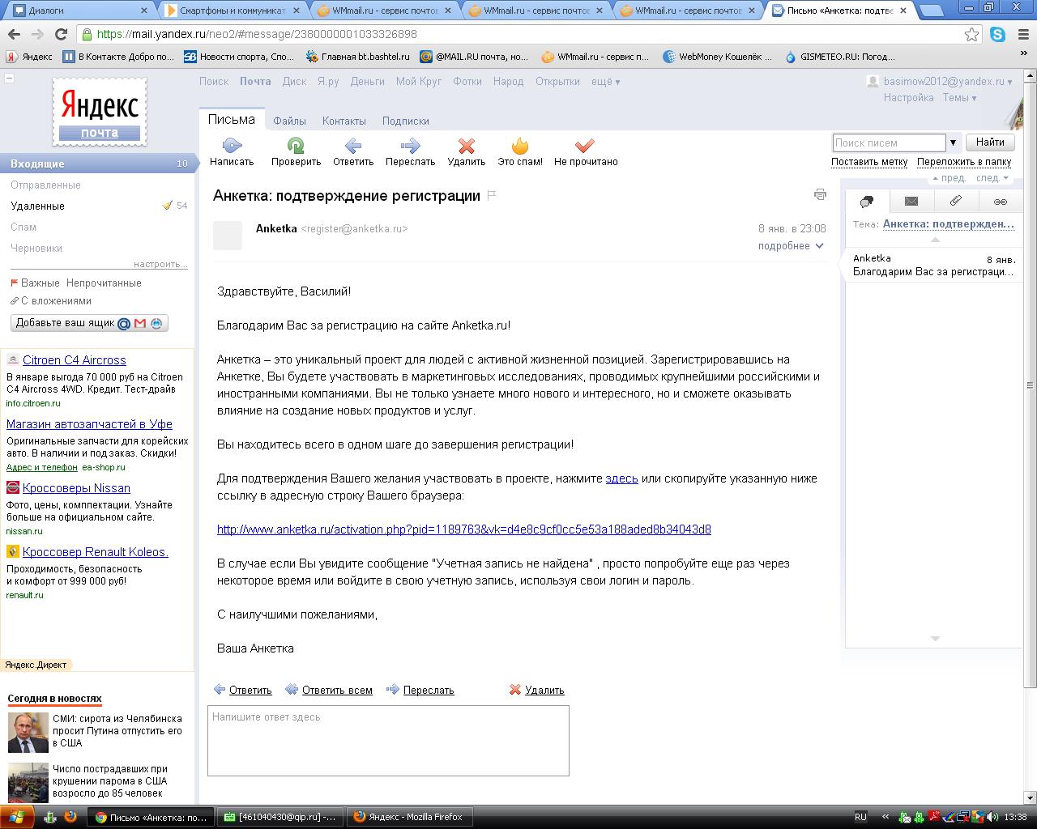Image resolution: width=1037 pixels, height=829 pixels.
Task: Open conversation view tab in right panel
Action: point(867,202)
